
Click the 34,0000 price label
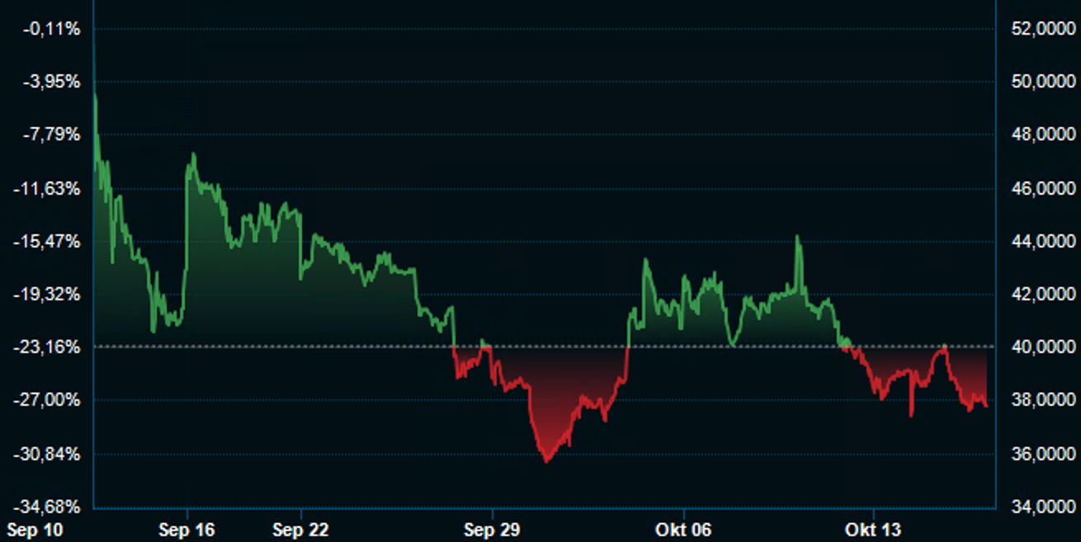tap(1043, 507)
